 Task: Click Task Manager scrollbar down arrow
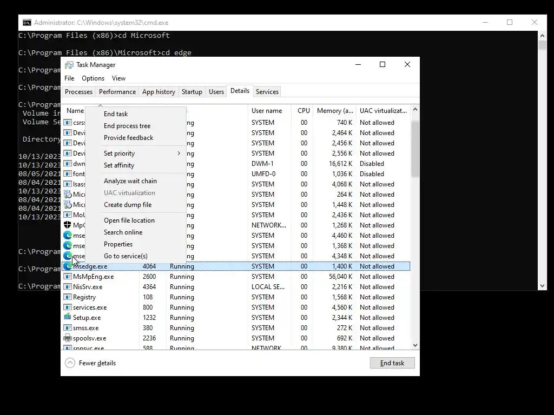(x=415, y=345)
